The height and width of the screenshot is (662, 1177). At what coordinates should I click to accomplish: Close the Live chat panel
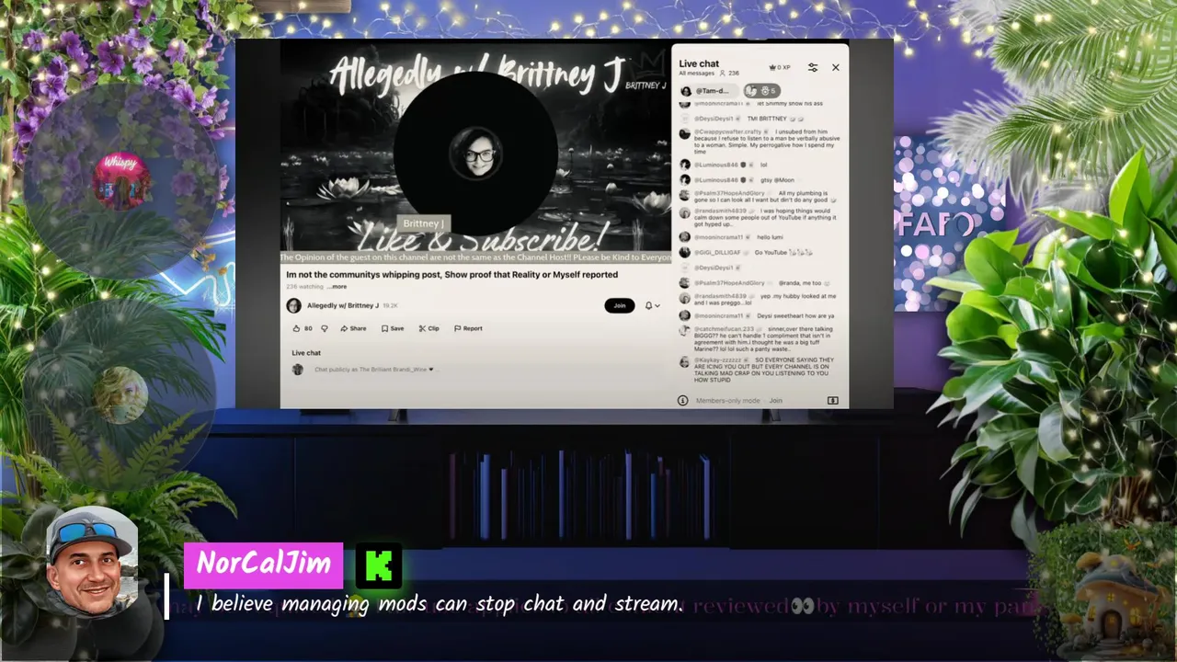[835, 67]
